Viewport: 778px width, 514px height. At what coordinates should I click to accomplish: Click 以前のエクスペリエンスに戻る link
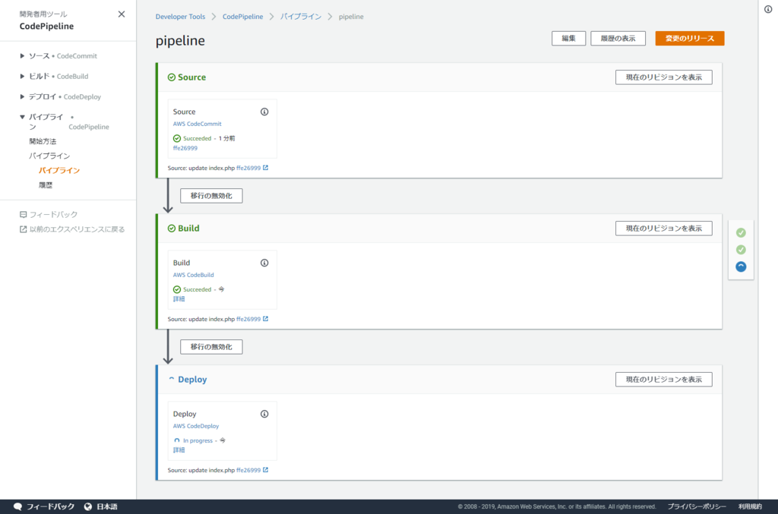77,229
